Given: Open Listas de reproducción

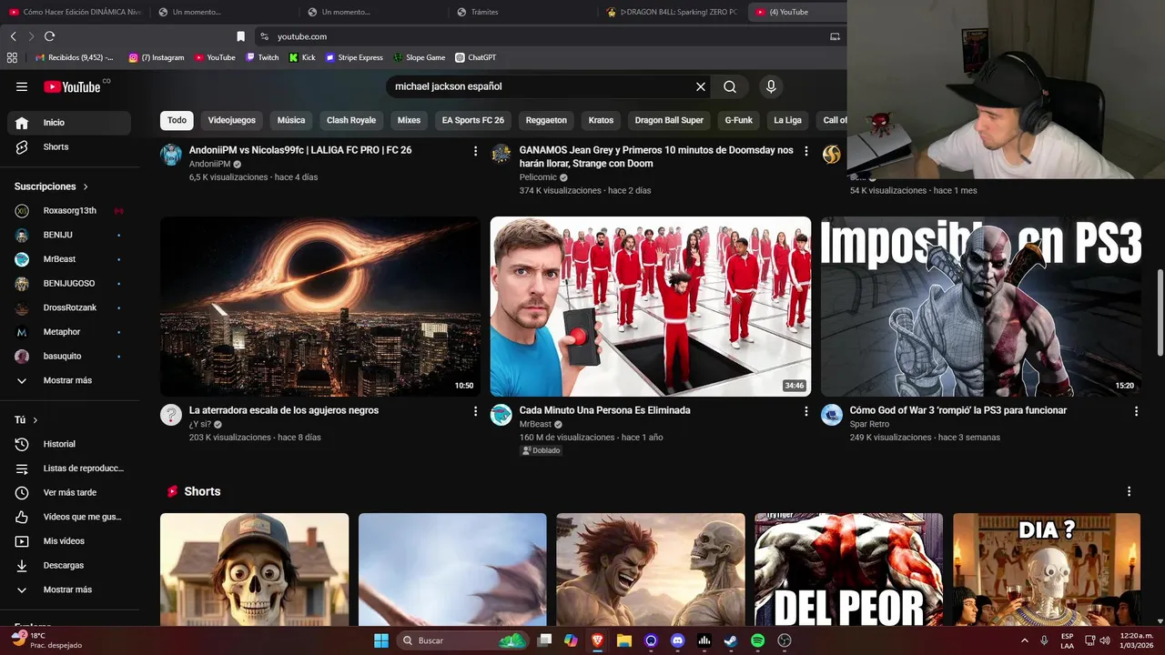Looking at the screenshot, I should (69, 469).
